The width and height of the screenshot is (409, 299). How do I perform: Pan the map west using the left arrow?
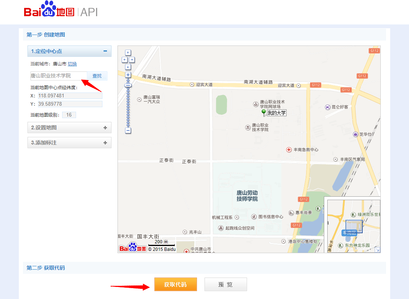[125, 59]
